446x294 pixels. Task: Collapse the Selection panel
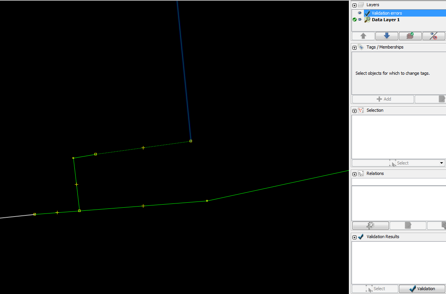coord(354,111)
